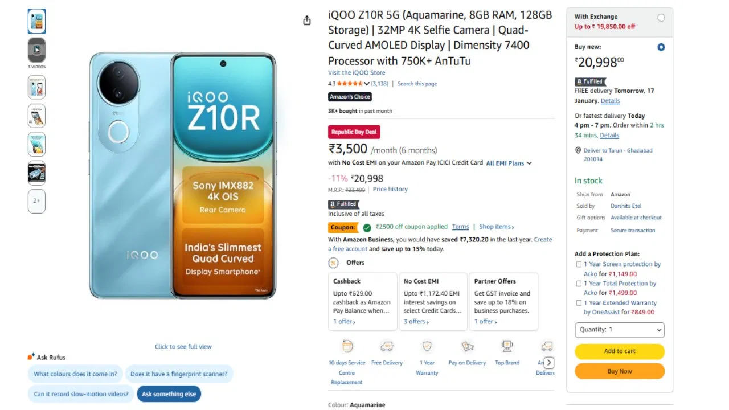Check 1 Year Screen protection by Acko
This screenshot has height=410, width=729.
click(579, 264)
